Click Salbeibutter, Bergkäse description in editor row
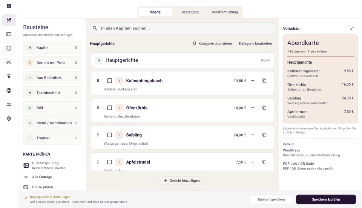This screenshot has width=362, height=208. click(x=121, y=116)
